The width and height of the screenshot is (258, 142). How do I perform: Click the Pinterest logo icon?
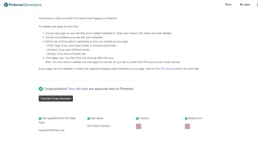tap(6, 5)
